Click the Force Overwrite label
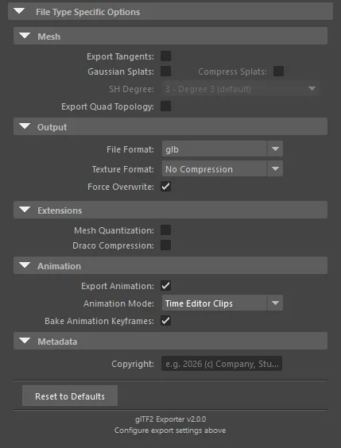The height and width of the screenshot is (448, 341). click(x=121, y=187)
